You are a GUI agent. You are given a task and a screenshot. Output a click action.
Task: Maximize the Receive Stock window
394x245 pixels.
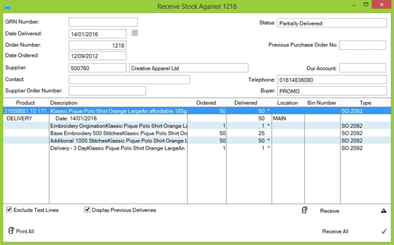tap(366, 5)
